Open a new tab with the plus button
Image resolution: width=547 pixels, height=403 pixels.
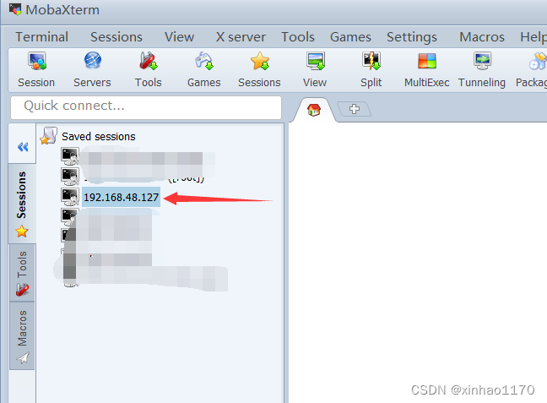pyautogui.click(x=355, y=109)
